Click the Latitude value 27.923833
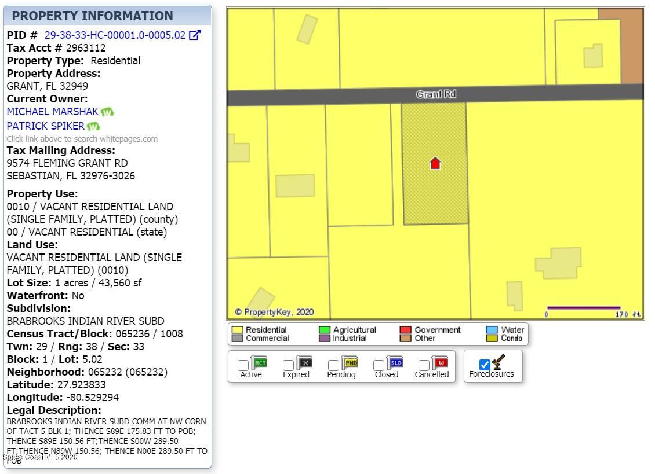 pyautogui.click(x=82, y=385)
